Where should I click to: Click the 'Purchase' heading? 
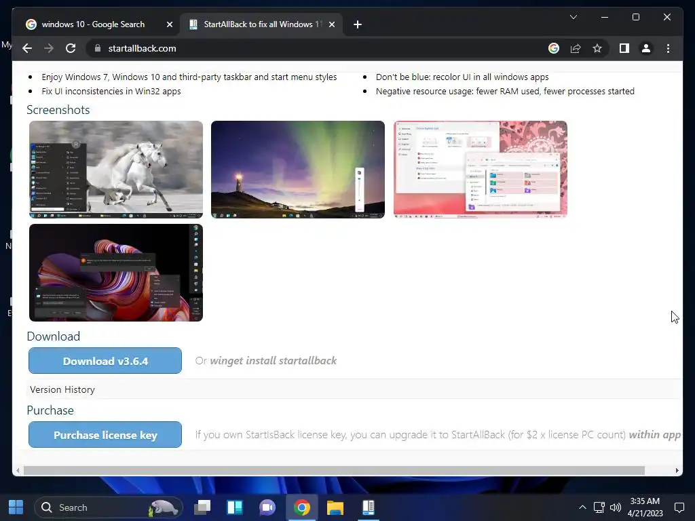[50, 410]
